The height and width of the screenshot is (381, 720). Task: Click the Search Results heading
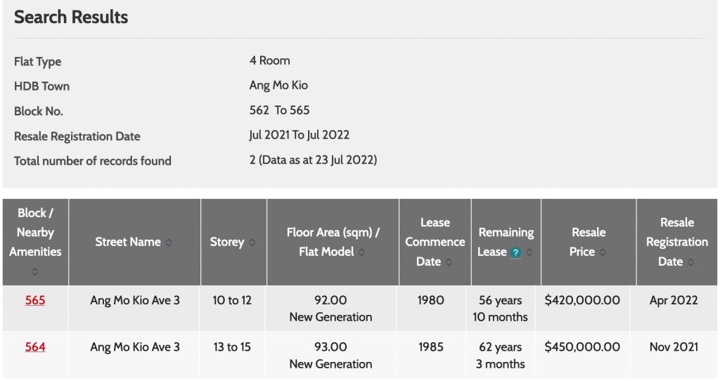pyautogui.click(x=71, y=17)
